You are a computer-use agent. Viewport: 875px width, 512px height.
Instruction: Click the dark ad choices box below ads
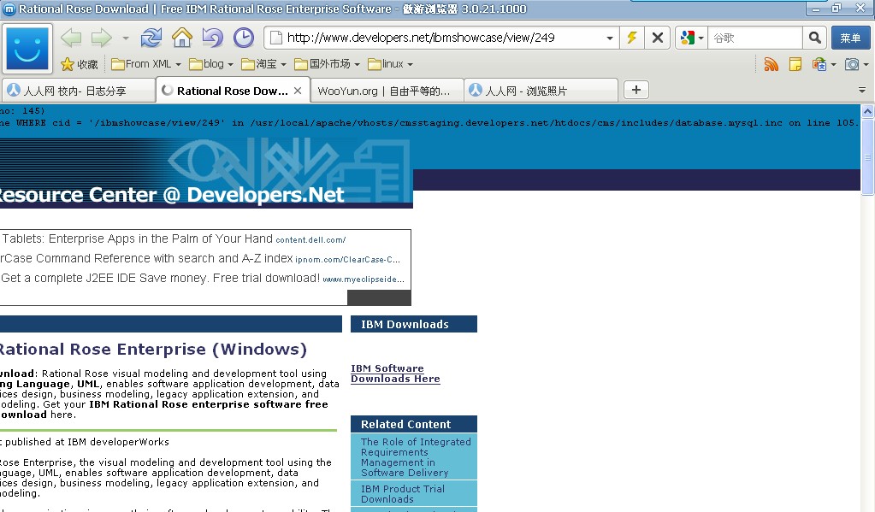(379, 297)
